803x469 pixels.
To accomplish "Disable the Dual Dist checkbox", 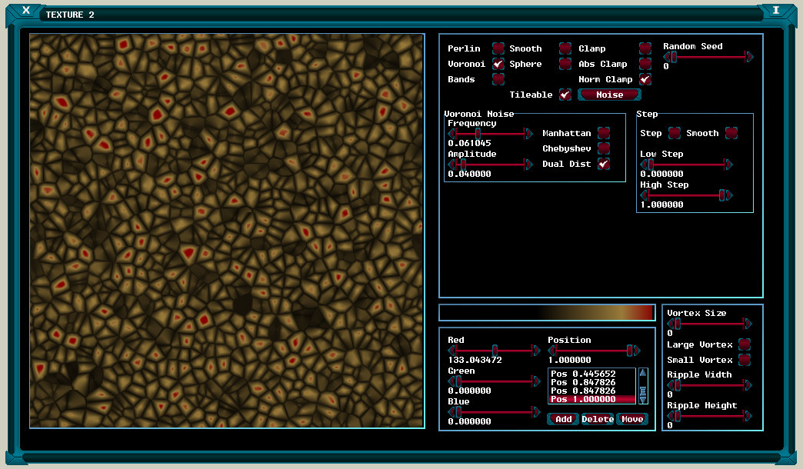I will point(604,164).
